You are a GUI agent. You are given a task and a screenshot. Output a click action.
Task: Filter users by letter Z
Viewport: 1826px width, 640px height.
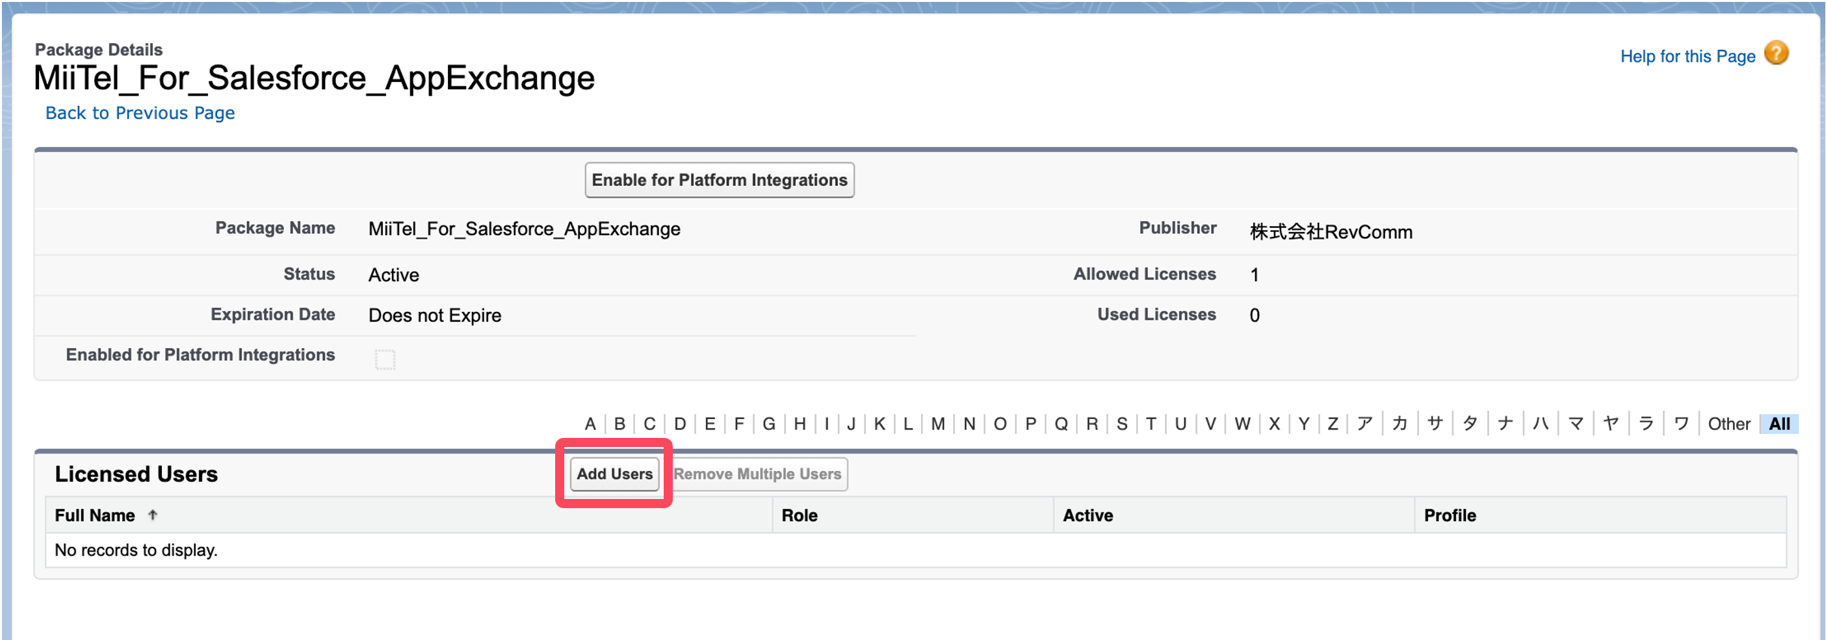click(1333, 424)
